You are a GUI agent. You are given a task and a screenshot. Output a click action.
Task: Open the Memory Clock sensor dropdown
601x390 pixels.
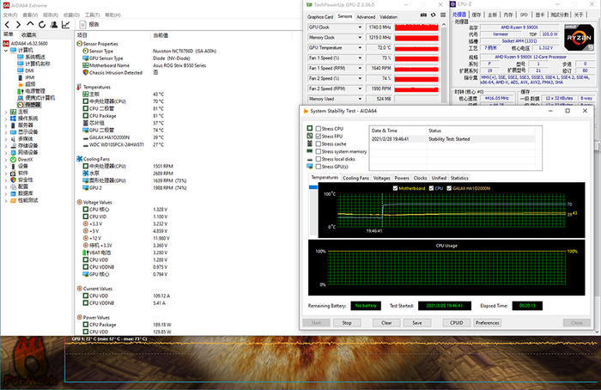(x=360, y=38)
